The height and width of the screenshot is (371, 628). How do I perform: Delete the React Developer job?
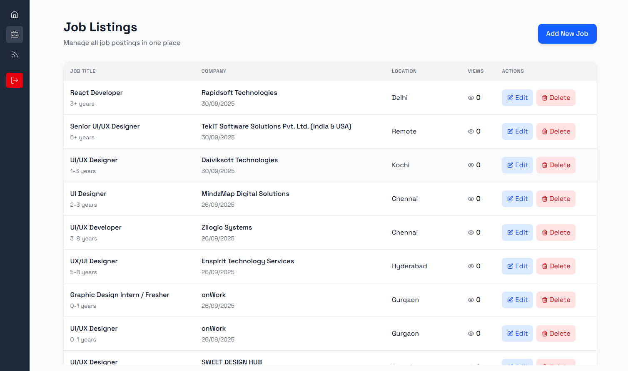(x=556, y=98)
